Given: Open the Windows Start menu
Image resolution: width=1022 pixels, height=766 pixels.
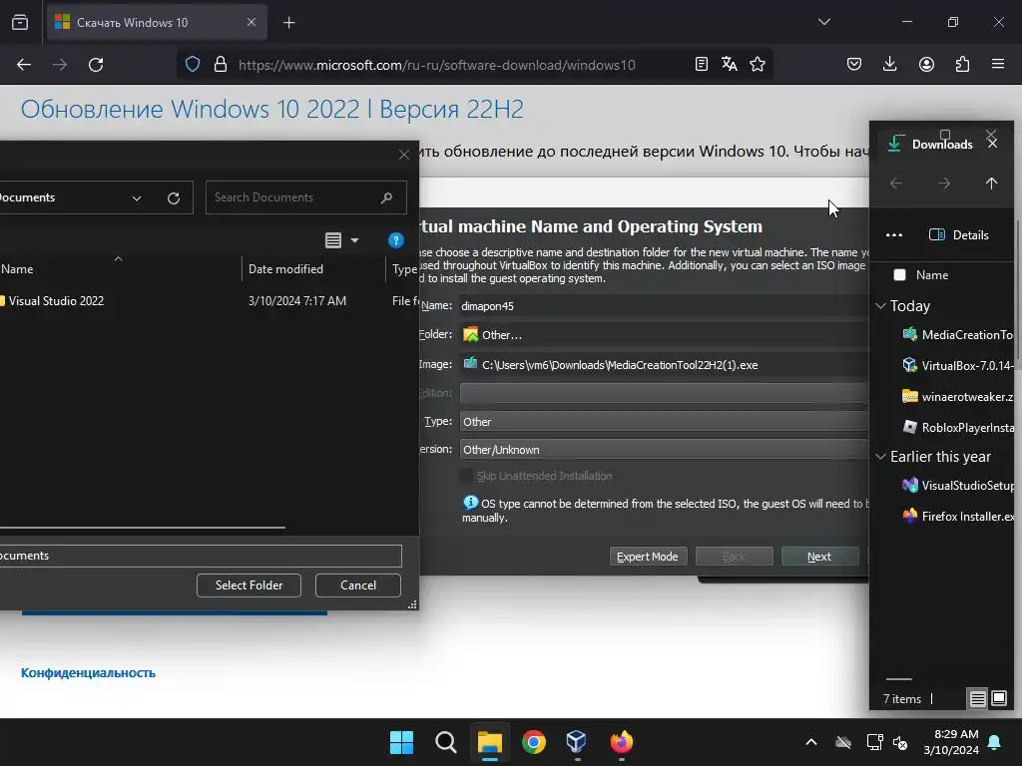Looking at the screenshot, I should coord(401,742).
